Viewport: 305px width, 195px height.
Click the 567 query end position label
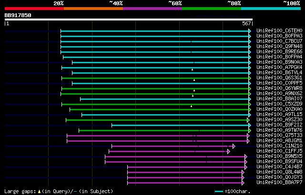(246, 24)
